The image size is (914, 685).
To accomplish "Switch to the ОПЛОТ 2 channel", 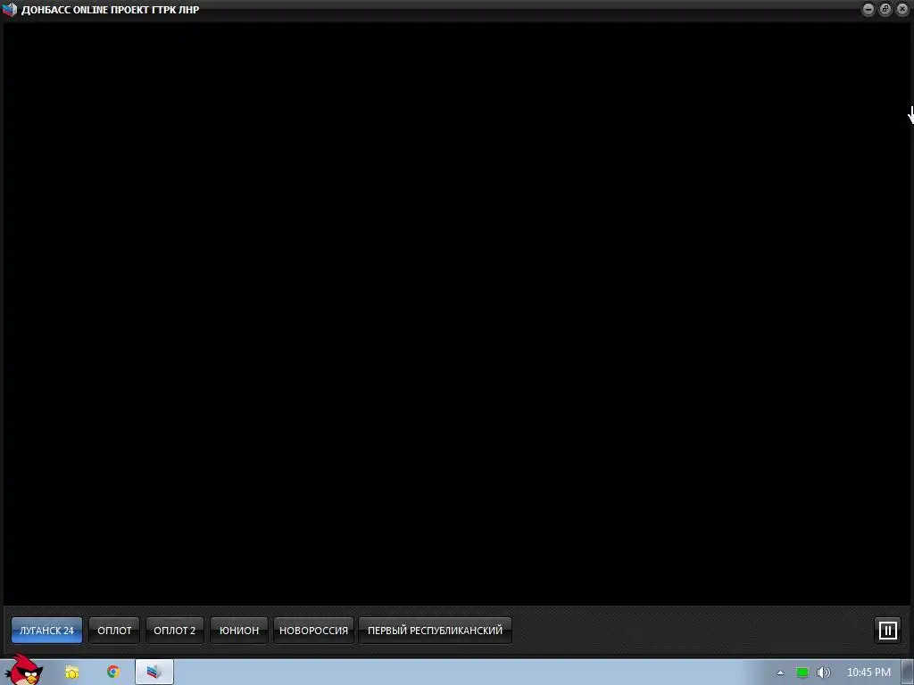I will (x=174, y=631).
